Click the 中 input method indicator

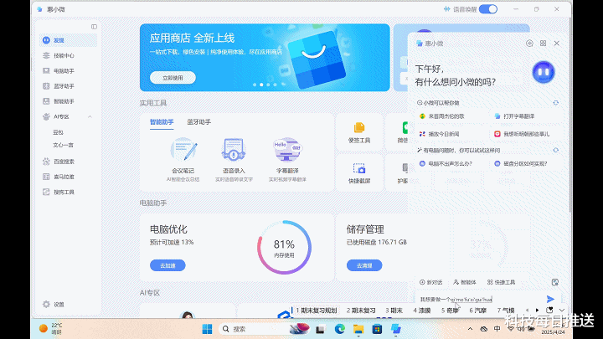tap(497, 329)
